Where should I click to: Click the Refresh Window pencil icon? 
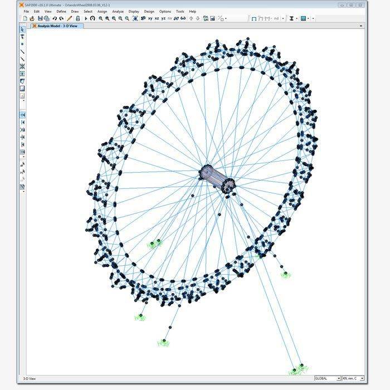point(70,18)
